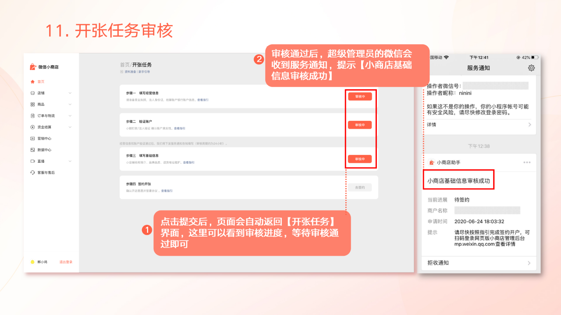Screen dimensions: 561x315
Task: Click 审核中 button for 步骤一 填写经营信息
Action: tap(360, 97)
